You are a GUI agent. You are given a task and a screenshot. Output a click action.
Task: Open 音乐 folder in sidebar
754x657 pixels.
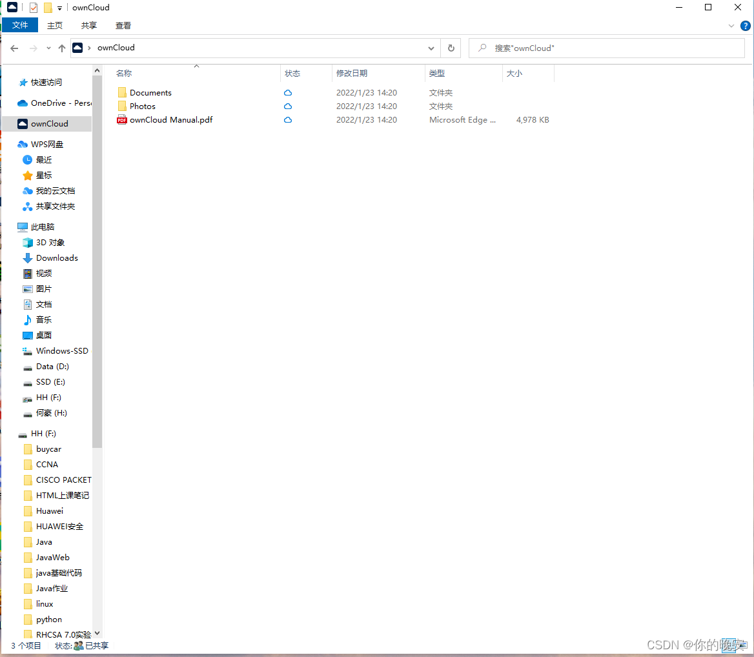43,319
